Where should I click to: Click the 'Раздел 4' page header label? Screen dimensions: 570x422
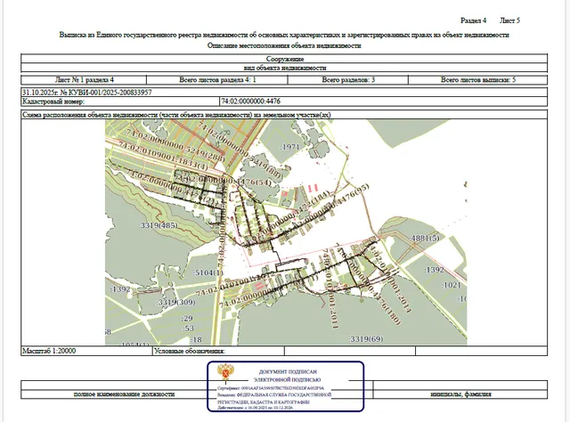click(x=473, y=20)
